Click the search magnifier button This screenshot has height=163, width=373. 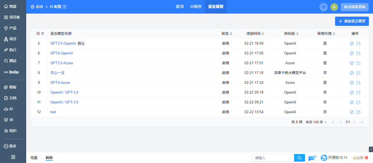point(299,158)
